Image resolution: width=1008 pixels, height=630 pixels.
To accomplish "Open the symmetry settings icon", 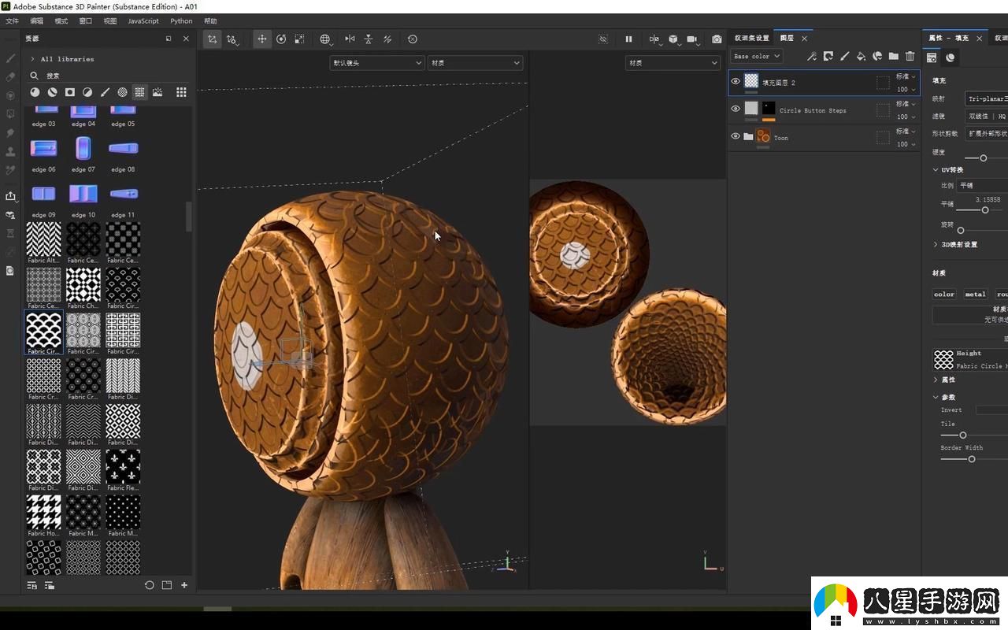I will click(350, 39).
